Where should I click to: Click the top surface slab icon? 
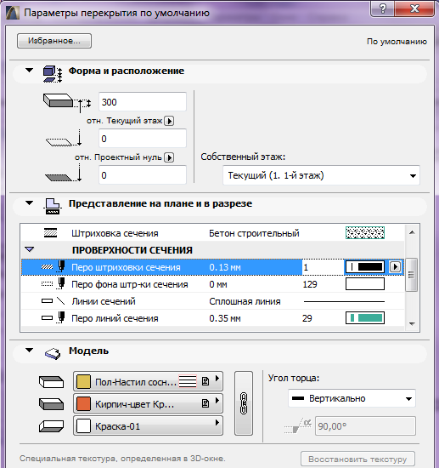coord(51,382)
